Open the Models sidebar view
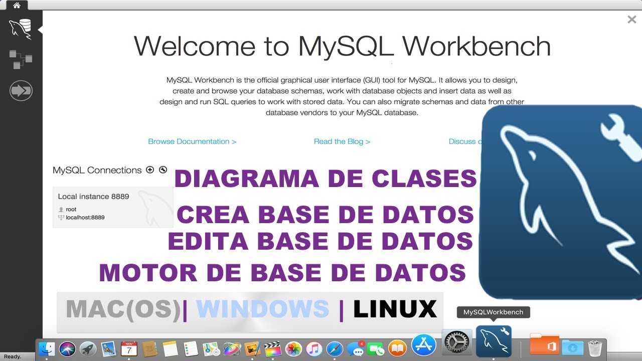This screenshot has height=361, width=642. tap(21, 59)
